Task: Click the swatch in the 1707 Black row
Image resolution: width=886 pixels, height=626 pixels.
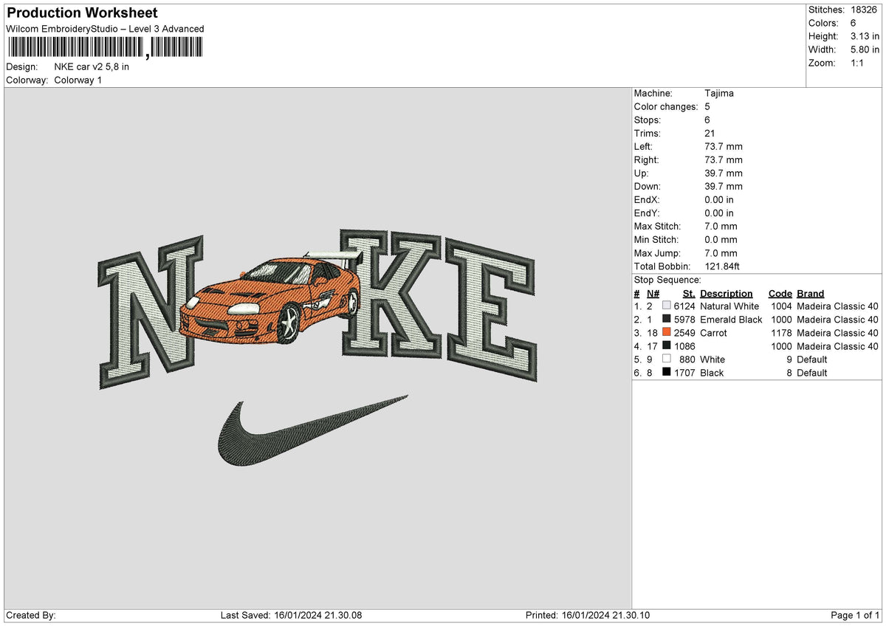Action: pos(667,373)
